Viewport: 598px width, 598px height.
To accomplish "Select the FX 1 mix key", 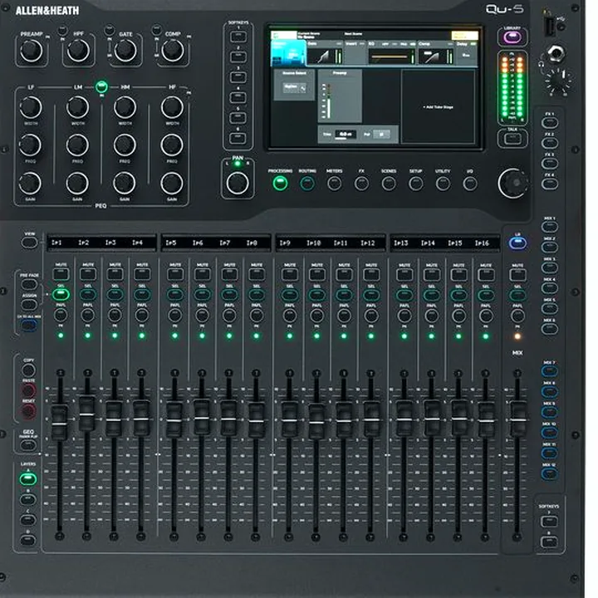I will pos(550,123).
